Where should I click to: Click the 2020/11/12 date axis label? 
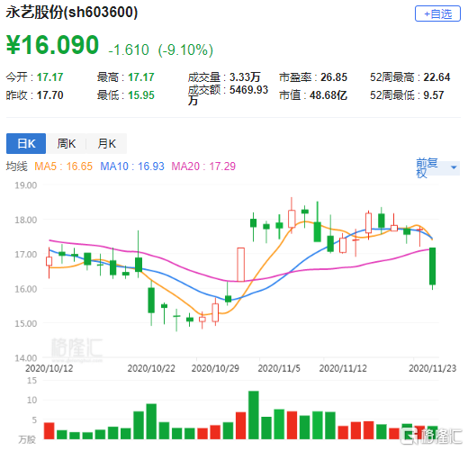pyautogui.click(x=343, y=368)
